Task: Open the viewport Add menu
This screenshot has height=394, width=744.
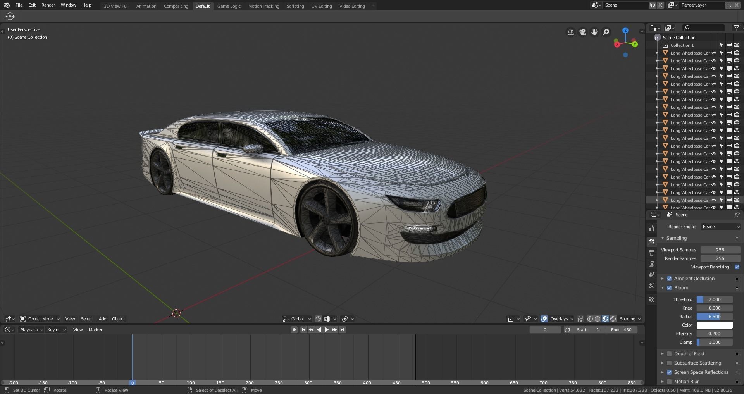Action: click(x=102, y=319)
